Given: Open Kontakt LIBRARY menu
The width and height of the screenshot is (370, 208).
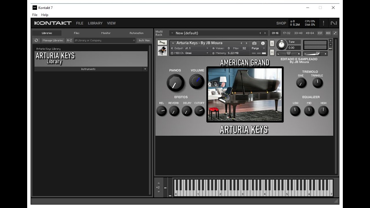Looking at the screenshot, I should (x=95, y=23).
